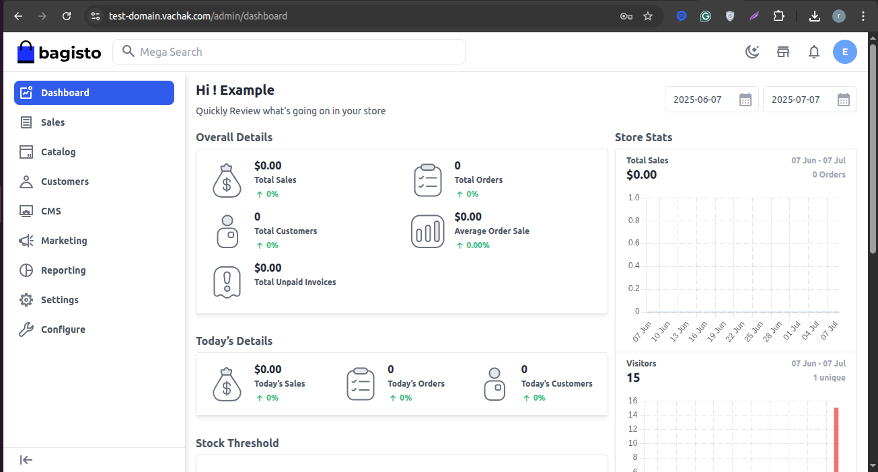Open the Sales menu in sidebar
The width and height of the screenshot is (878, 472).
94,122
